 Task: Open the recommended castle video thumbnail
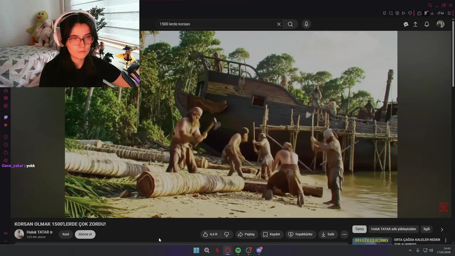tap(372, 241)
